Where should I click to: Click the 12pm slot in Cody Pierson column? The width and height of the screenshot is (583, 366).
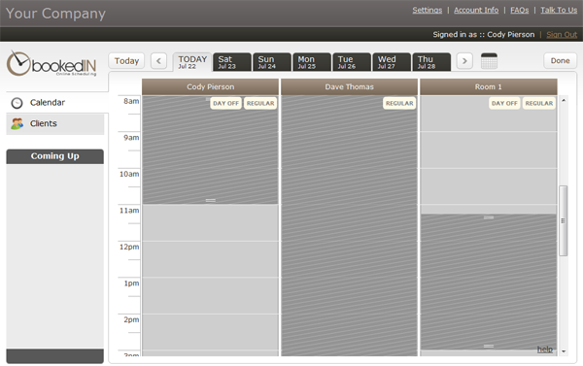(x=211, y=259)
